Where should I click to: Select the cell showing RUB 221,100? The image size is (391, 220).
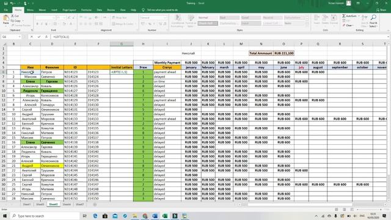[x=283, y=53]
